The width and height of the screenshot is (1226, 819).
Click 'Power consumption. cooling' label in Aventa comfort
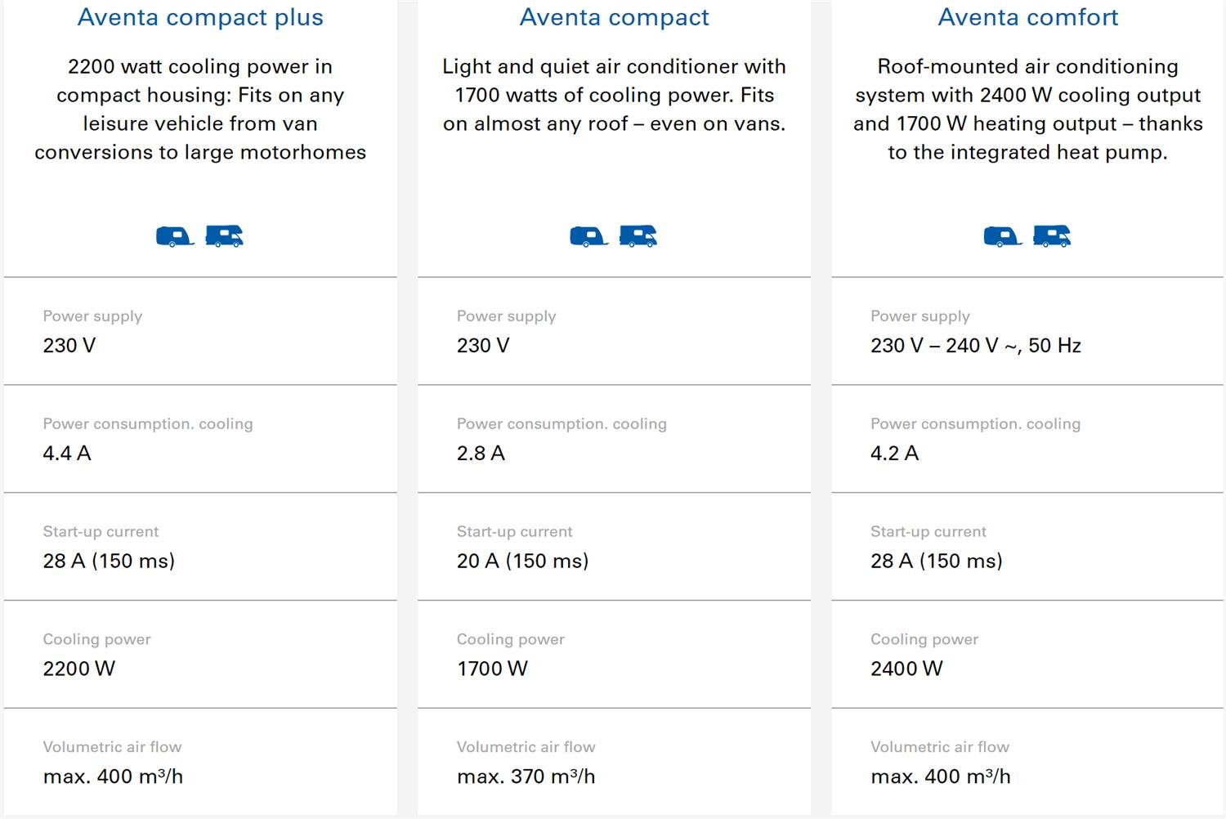pyautogui.click(x=976, y=424)
